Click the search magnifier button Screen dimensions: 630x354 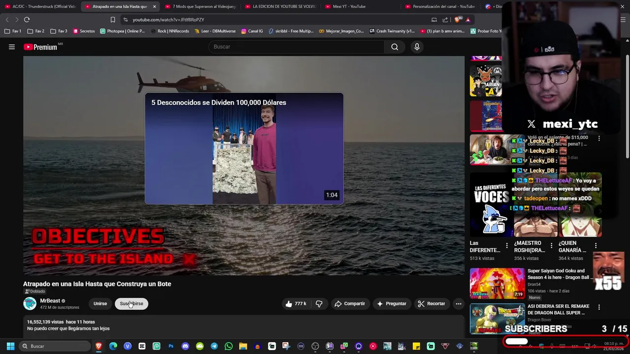pos(395,47)
